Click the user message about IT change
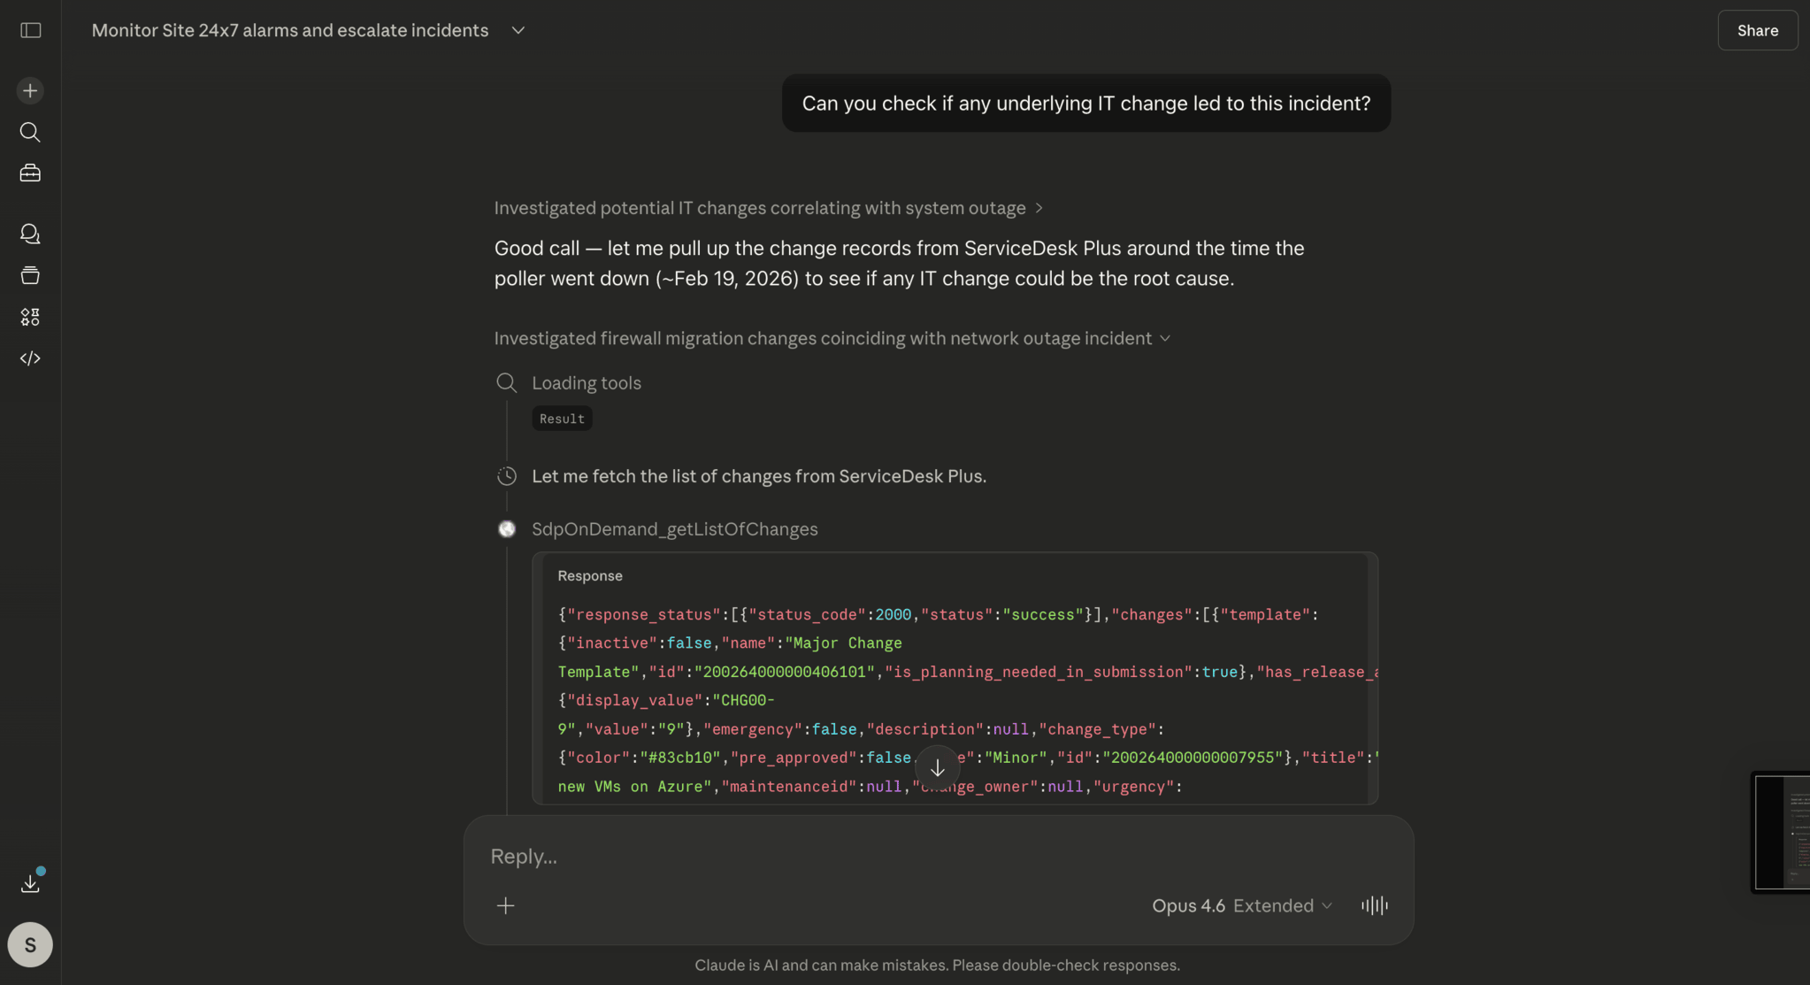 click(x=1085, y=104)
